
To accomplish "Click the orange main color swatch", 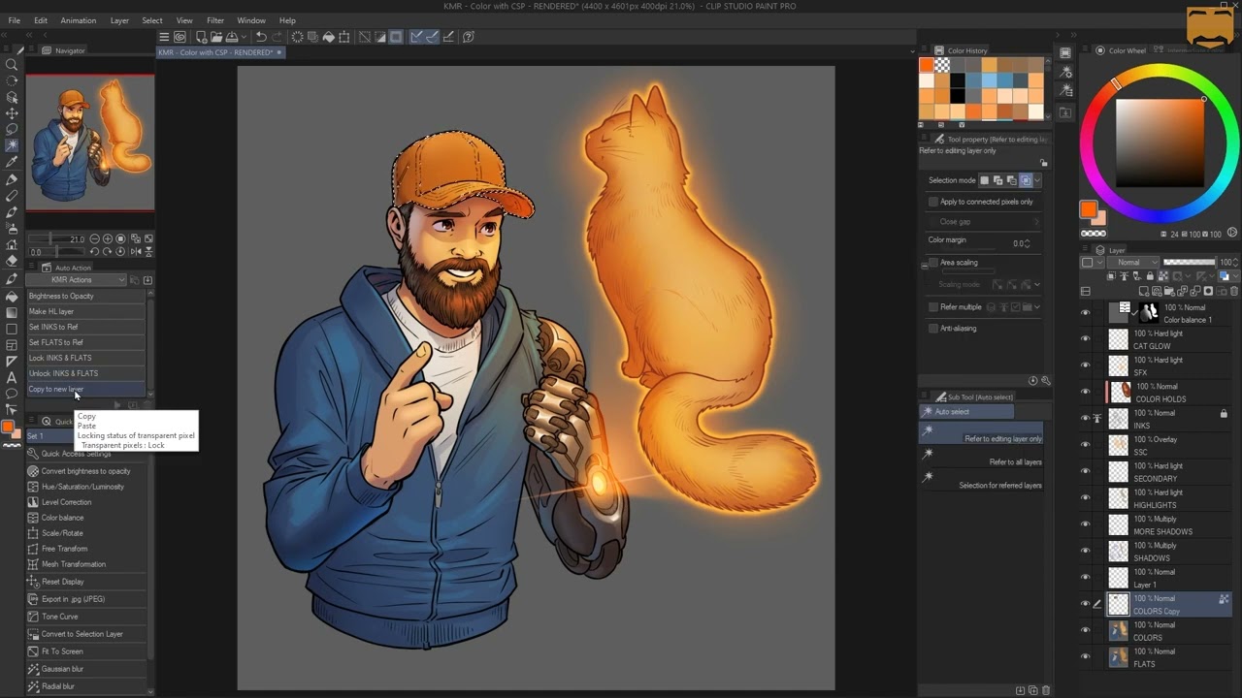I will click(x=1088, y=209).
